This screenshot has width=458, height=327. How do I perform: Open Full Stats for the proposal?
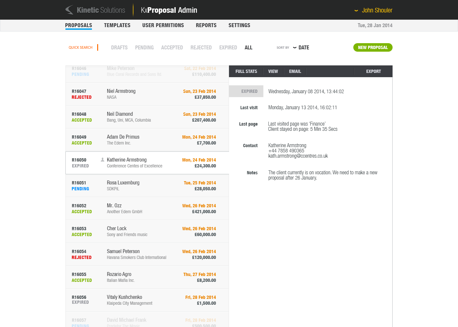[246, 71]
